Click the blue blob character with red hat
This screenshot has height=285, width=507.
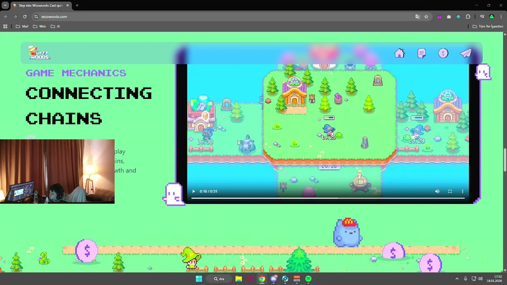pos(347,232)
